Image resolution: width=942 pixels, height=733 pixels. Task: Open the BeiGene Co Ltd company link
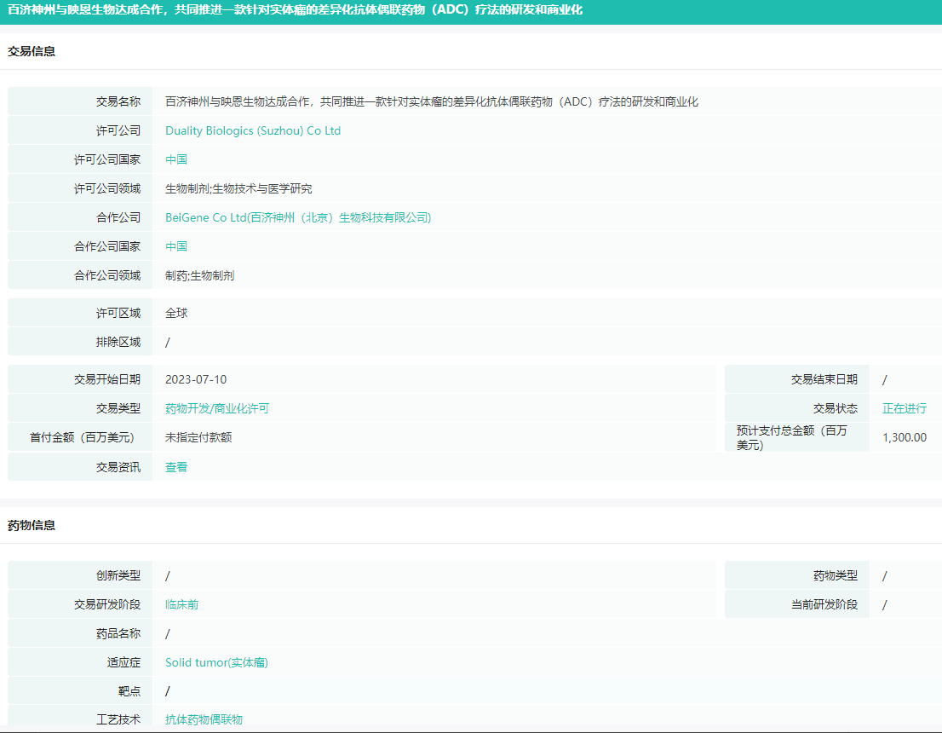pyautogui.click(x=298, y=217)
